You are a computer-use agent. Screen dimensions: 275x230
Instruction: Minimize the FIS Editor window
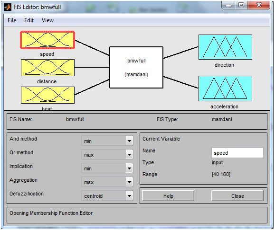(x=228, y=5)
